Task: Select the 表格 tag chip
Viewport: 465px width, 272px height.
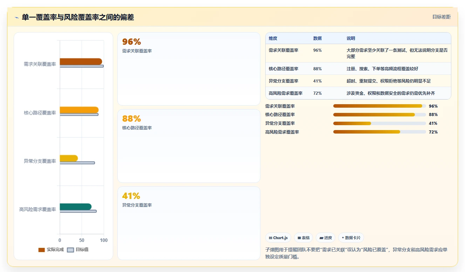Action: pos(303,238)
